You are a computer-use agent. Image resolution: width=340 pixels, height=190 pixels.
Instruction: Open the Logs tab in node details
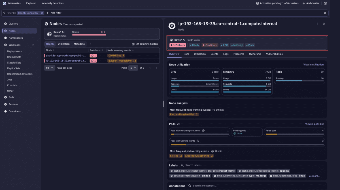(x=226, y=54)
